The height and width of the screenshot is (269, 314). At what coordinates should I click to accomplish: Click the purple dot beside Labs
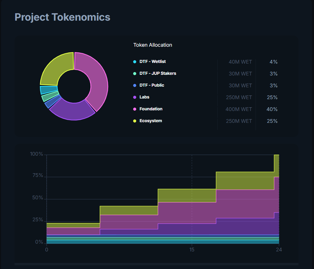coord(135,97)
